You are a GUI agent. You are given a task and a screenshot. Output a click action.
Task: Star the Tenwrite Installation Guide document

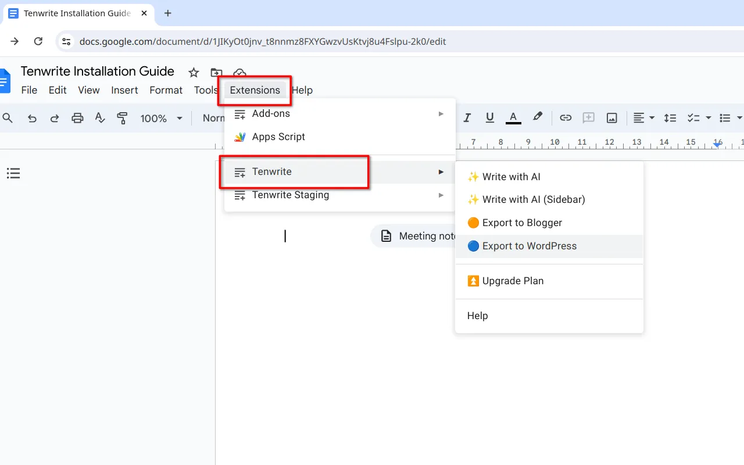point(194,73)
